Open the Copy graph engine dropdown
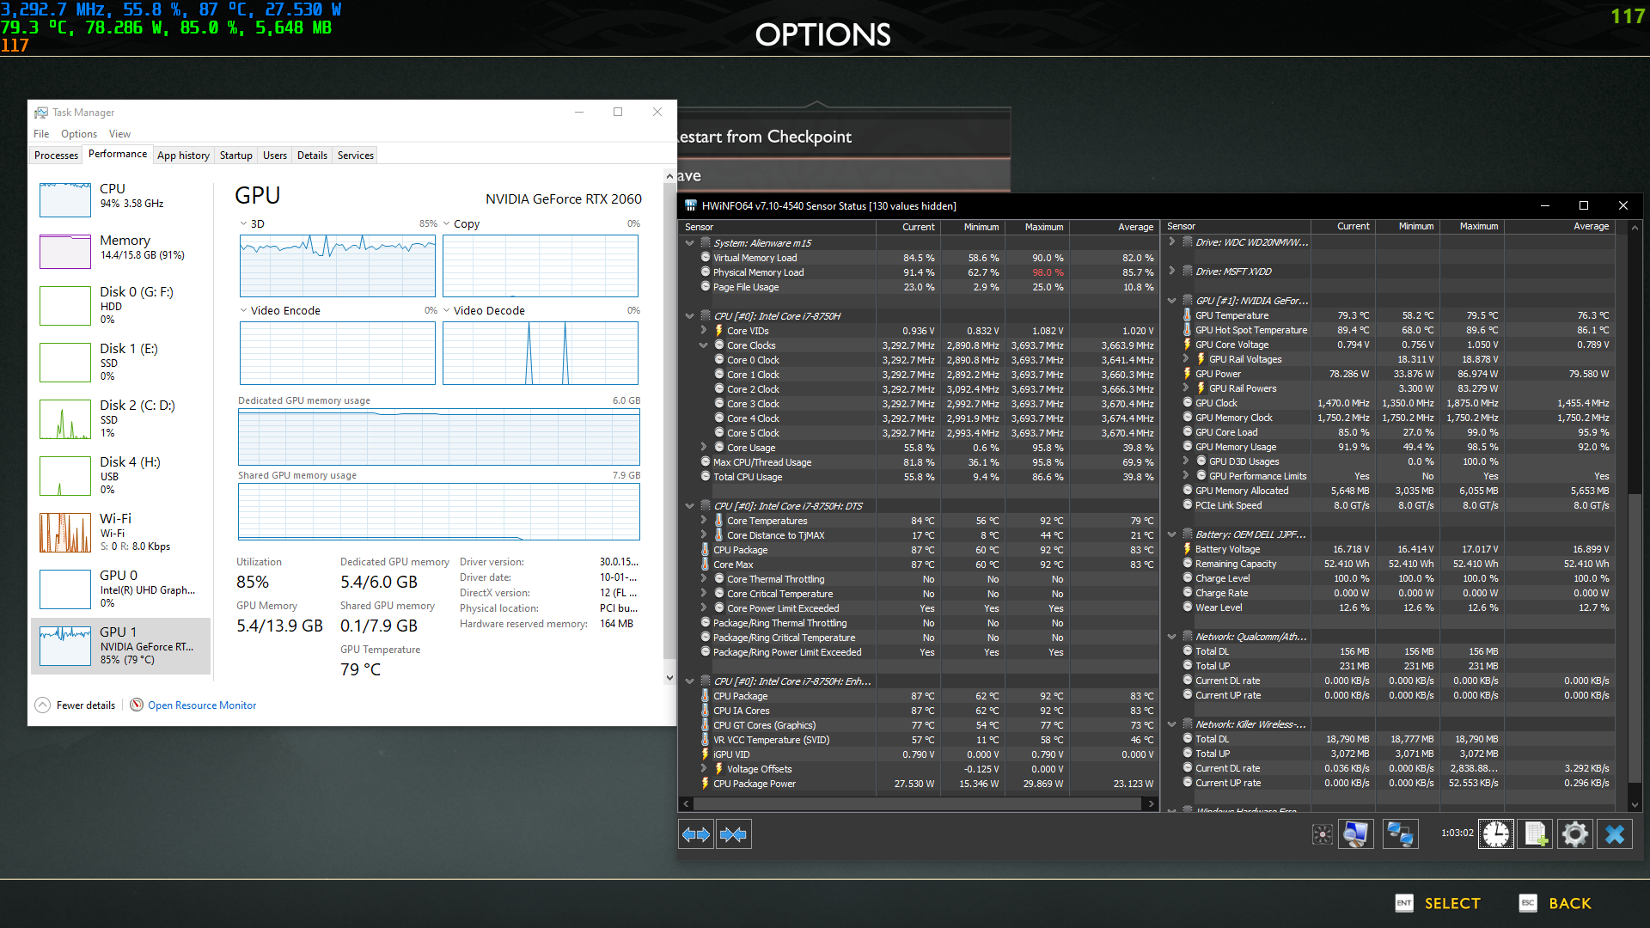 click(446, 223)
